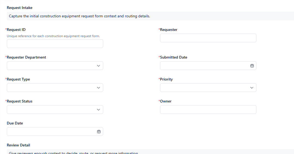The height and width of the screenshot is (154, 294).
Task: Click the Submitted Date label
Action: tap(174, 57)
